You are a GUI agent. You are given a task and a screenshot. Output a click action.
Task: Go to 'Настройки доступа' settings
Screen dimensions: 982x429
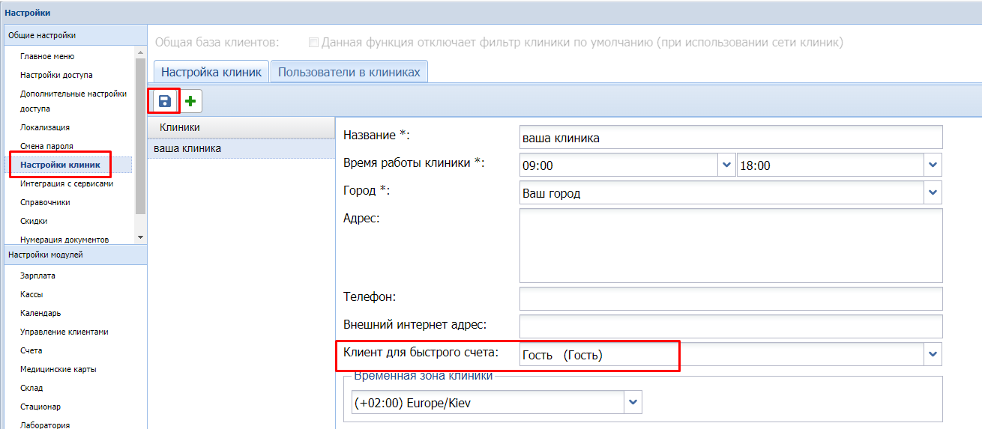(x=56, y=75)
